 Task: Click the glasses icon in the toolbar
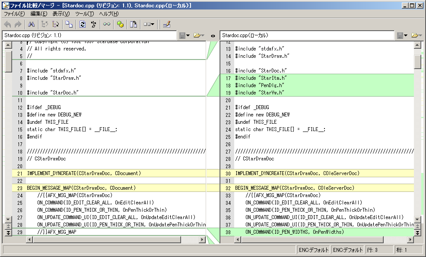pos(107,25)
